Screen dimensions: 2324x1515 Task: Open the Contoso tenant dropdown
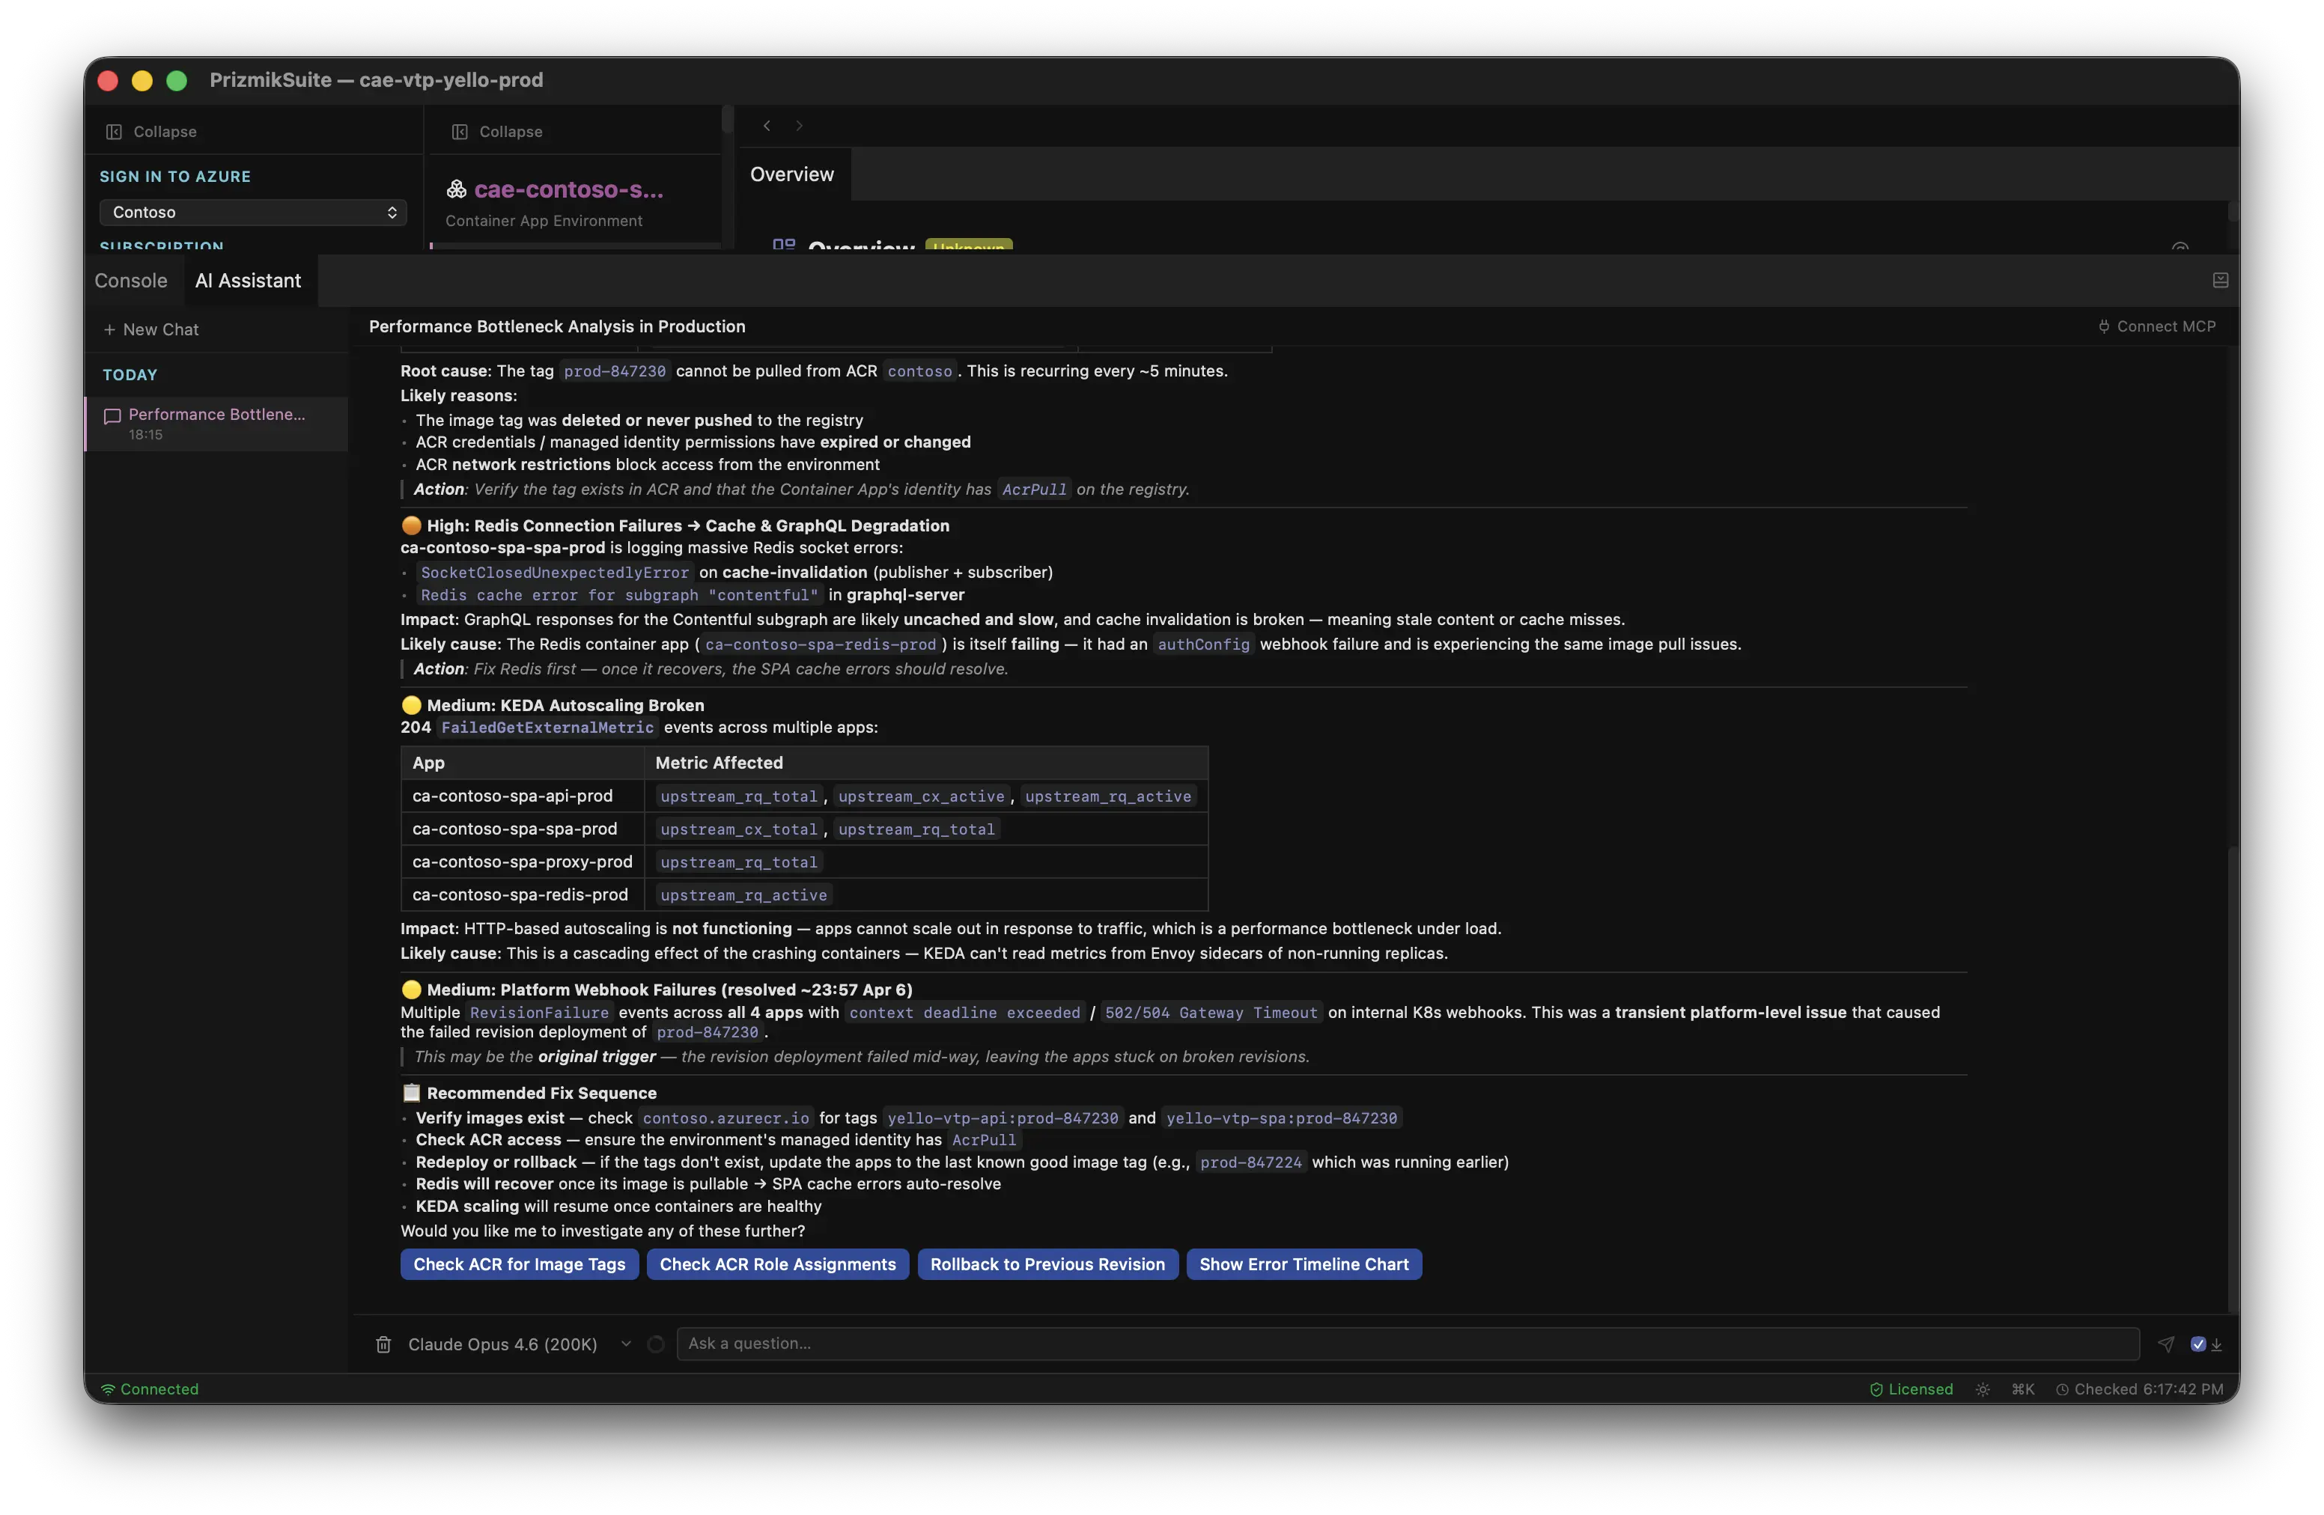point(253,213)
